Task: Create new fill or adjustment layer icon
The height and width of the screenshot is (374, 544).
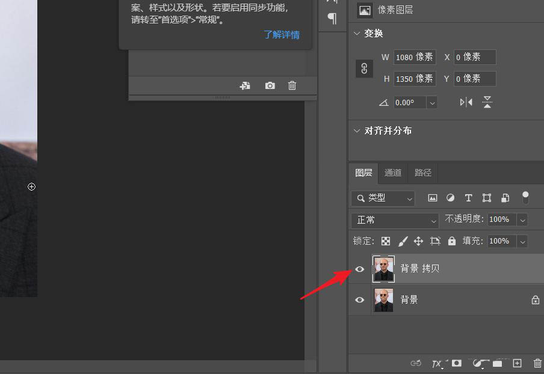Action: pyautogui.click(x=478, y=363)
